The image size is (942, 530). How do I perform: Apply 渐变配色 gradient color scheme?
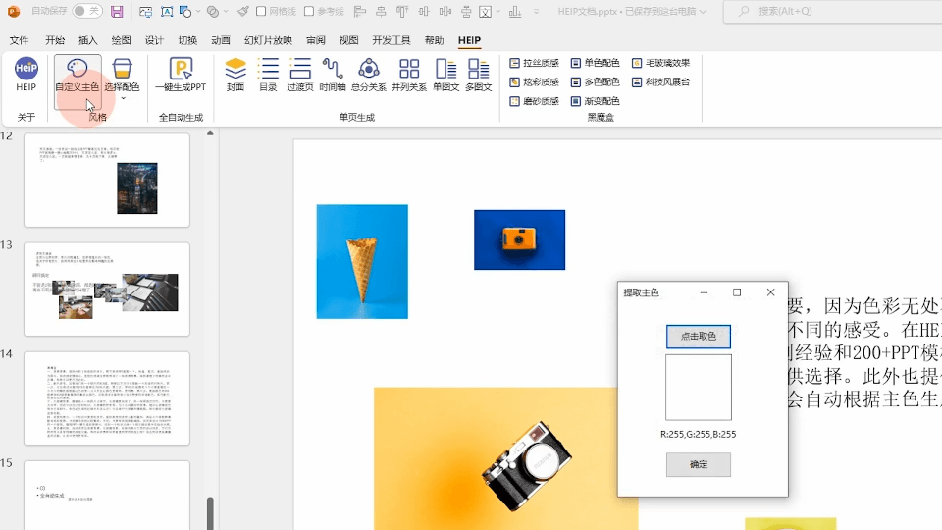pyautogui.click(x=595, y=101)
